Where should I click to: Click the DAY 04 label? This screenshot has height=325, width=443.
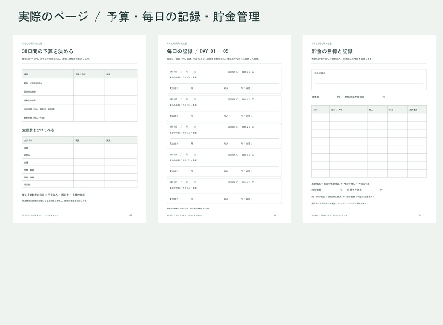tap(173, 154)
